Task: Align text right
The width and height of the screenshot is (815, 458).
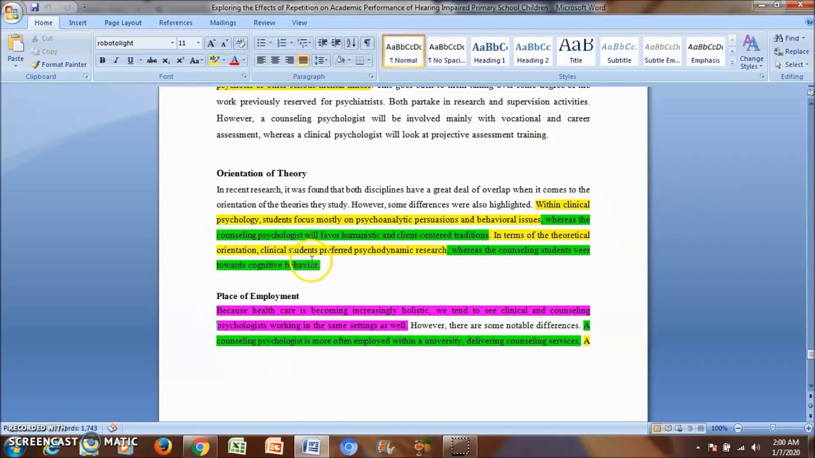Action: pos(289,60)
